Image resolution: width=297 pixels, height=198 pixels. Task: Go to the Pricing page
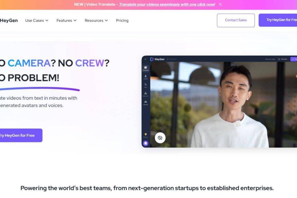click(x=122, y=20)
